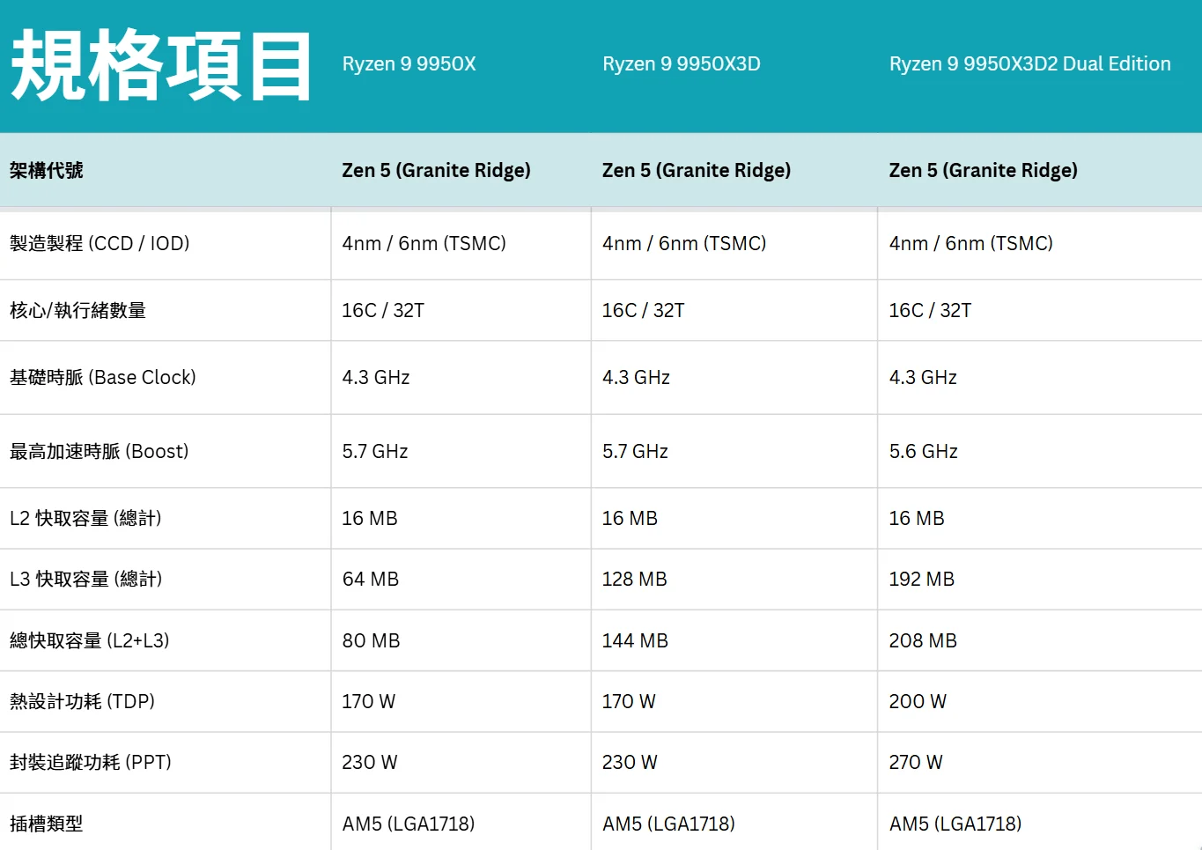Click the 總快取容量 (L2+L3) row label
1202x850 pixels.
pyautogui.click(x=89, y=641)
